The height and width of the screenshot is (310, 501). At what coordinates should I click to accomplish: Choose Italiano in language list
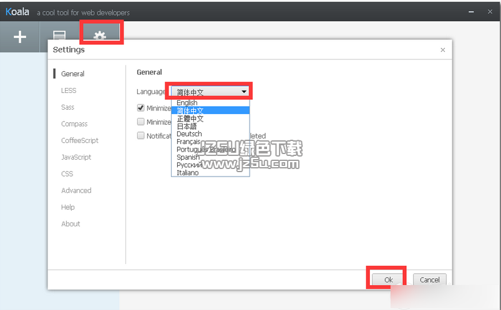coord(210,173)
